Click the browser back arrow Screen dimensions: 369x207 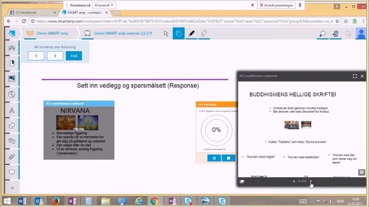click(x=9, y=21)
